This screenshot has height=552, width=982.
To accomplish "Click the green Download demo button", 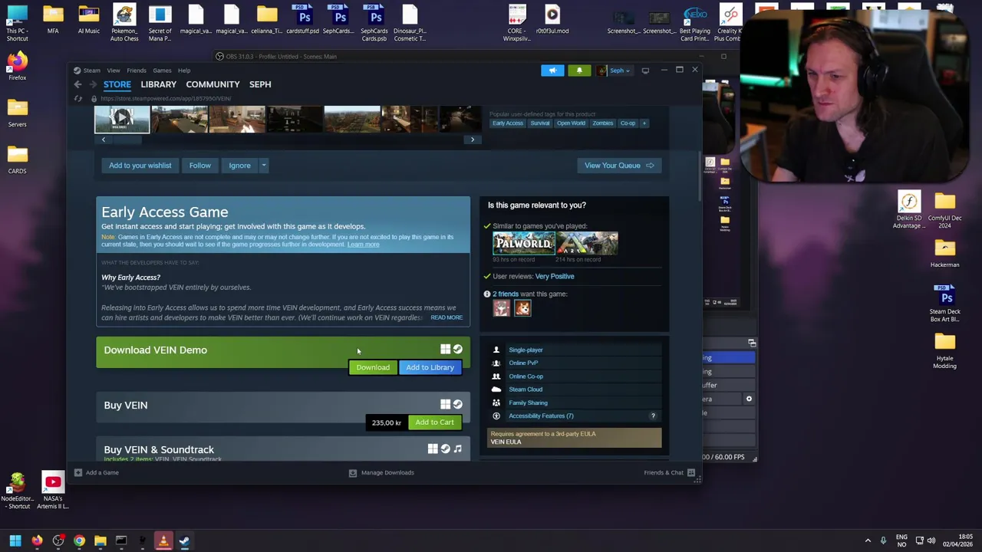I will tap(373, 367).
